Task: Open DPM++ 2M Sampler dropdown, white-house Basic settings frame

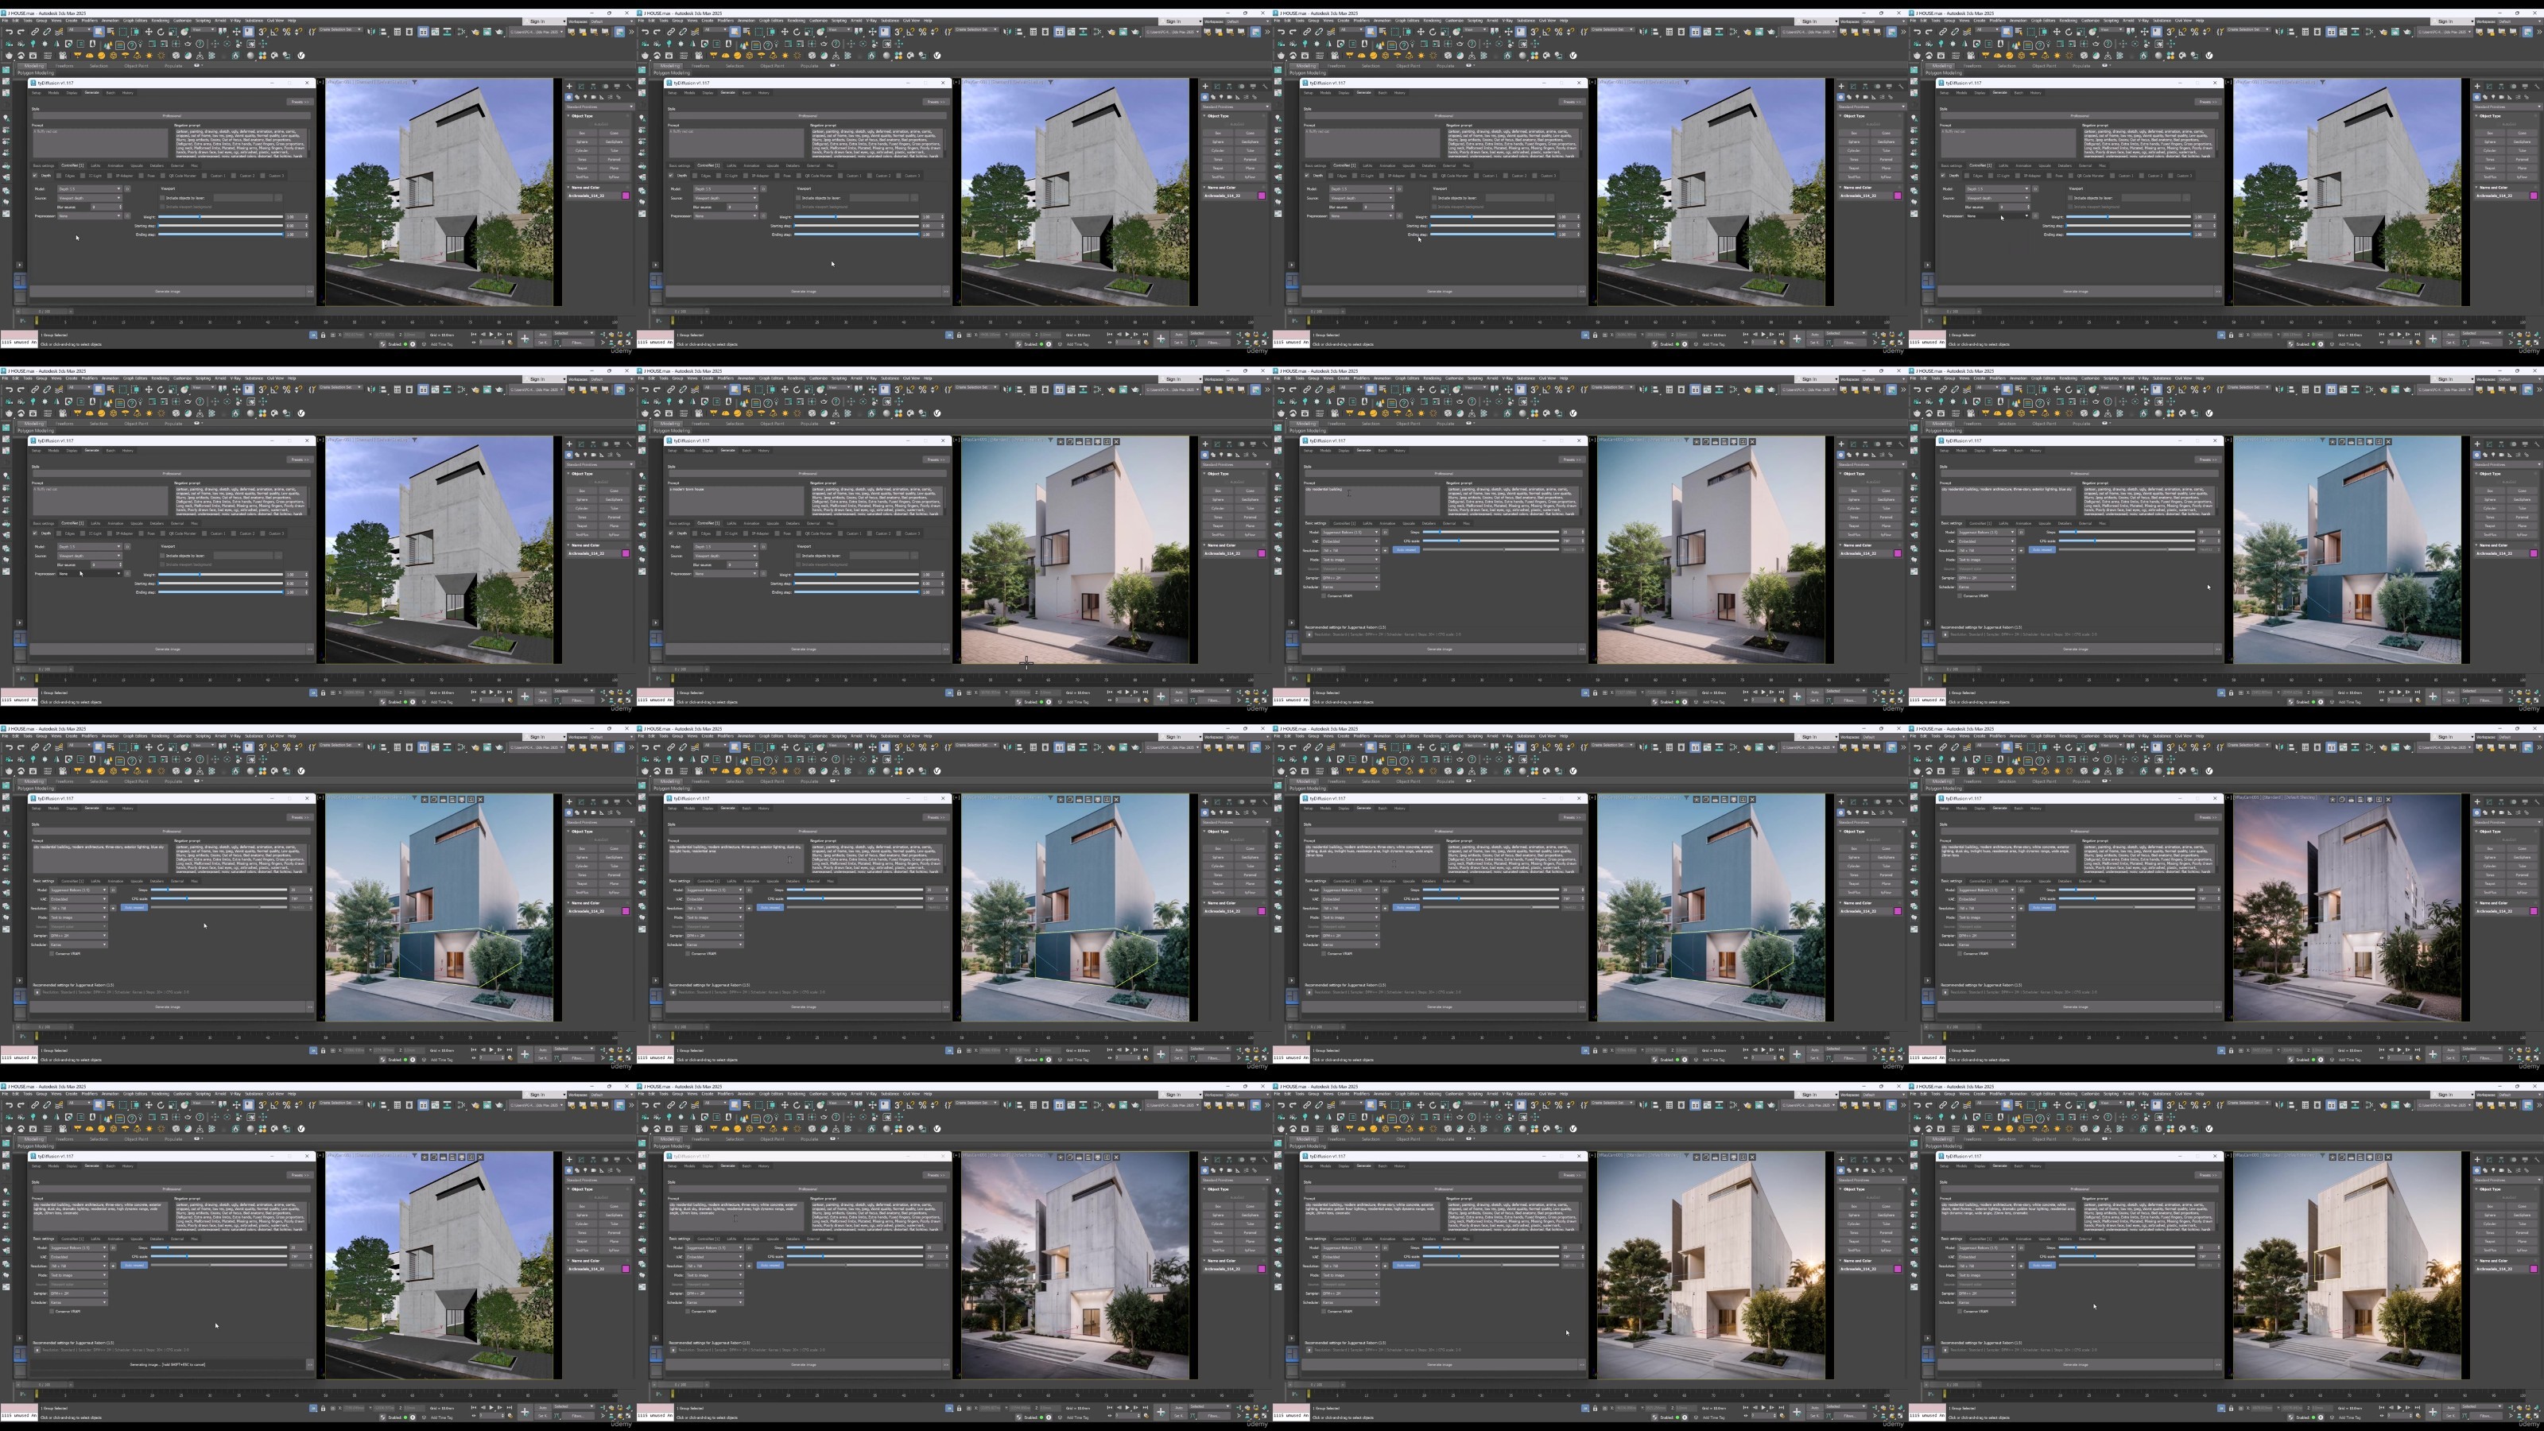Action: click(1351, 578)
